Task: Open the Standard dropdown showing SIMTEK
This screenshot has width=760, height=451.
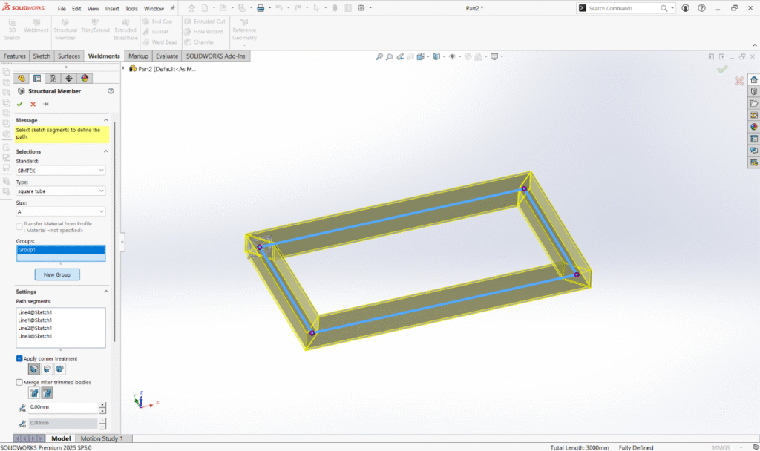Action: pyautogui.click(x=61, y=171)
